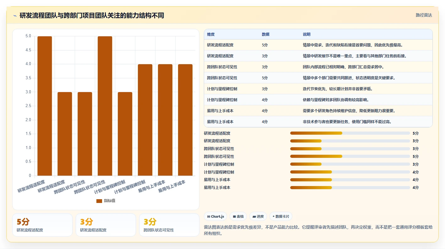Click the lightning icon beside the page title
445x249 pixels.
15,16
